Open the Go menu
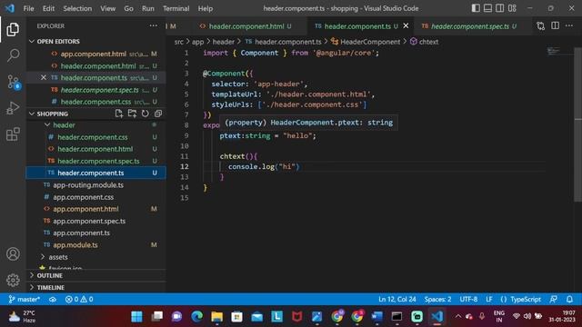 tap(128, 8)
